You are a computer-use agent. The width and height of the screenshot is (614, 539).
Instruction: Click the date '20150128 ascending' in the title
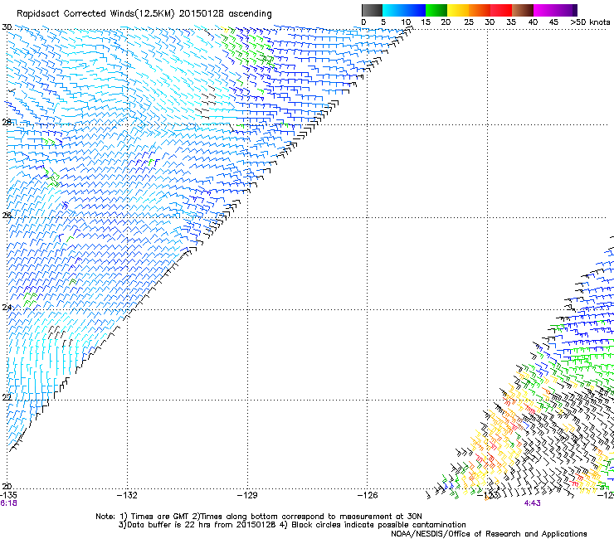click(x=225, y=14)
